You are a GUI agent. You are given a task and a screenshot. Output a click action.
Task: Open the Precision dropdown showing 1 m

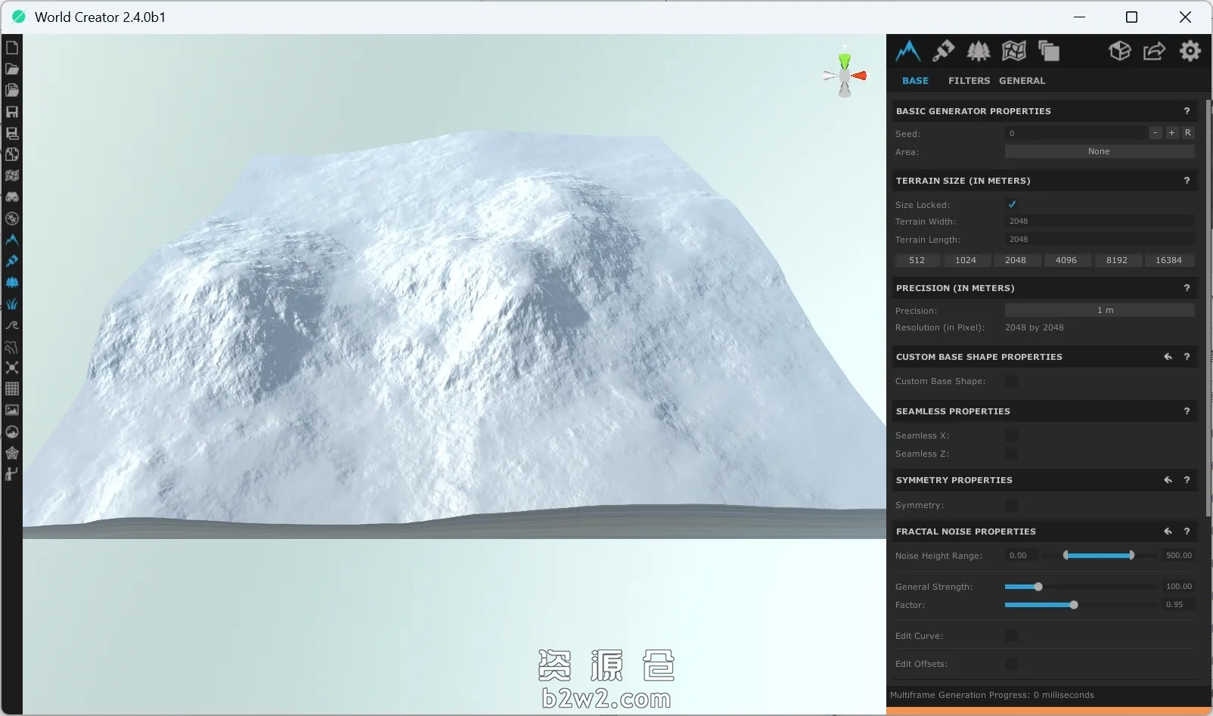point(1099,311)
